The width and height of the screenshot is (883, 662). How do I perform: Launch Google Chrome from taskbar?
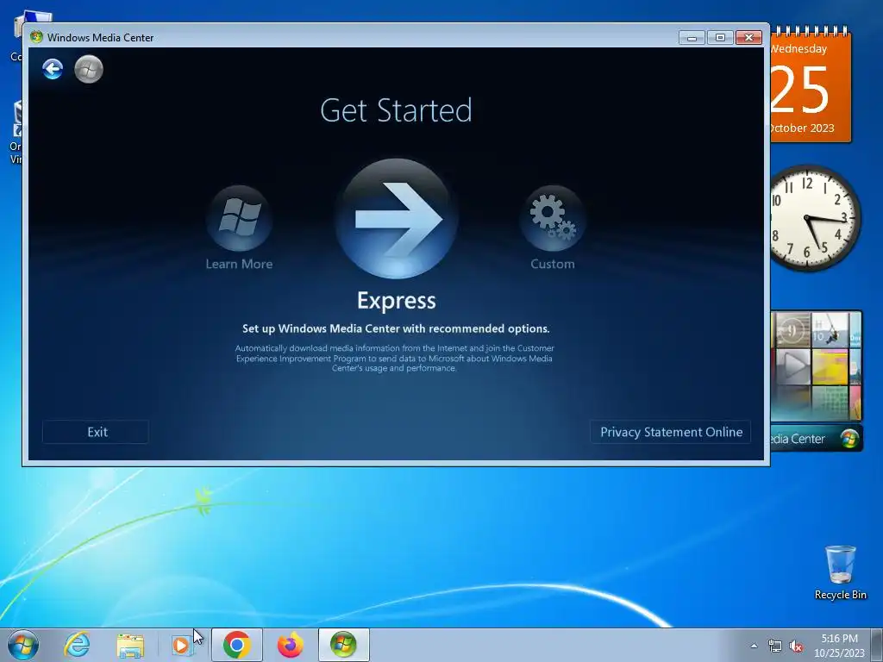click(237, 645)
